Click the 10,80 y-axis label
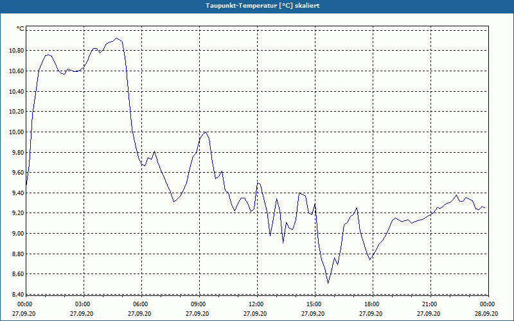Image resolution: width=514 pixels, height=321 pixels. (16, 51)
